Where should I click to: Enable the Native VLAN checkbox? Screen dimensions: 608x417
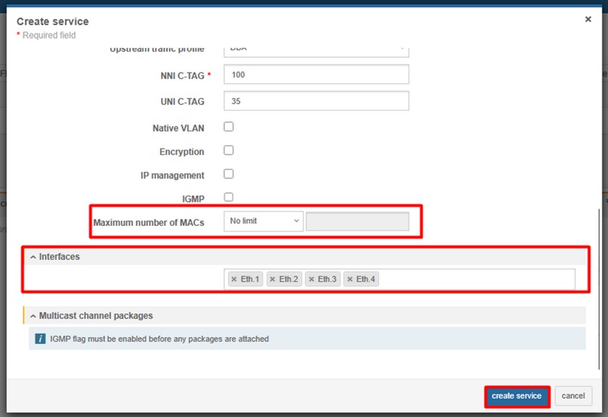pos(229,127)
